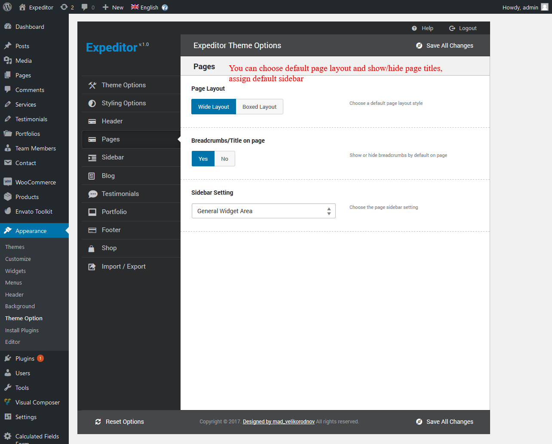Image resolution: width=552 pixels, height=444 pixels.
Task: Expand the New content menu
Action: tap(113, 7)
